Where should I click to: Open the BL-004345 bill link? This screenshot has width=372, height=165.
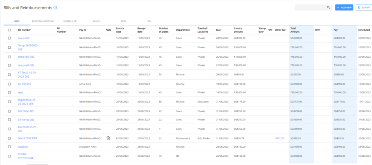pyautogui.click(x=24, y=84)
